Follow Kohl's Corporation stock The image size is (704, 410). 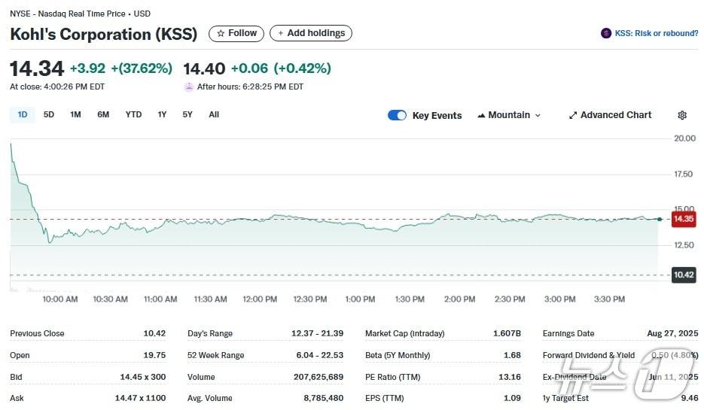[x=236, y=33]
